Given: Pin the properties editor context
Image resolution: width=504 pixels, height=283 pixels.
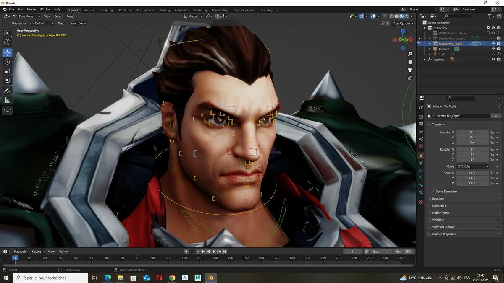Looking at the screenshot, I should pos(499,106).
